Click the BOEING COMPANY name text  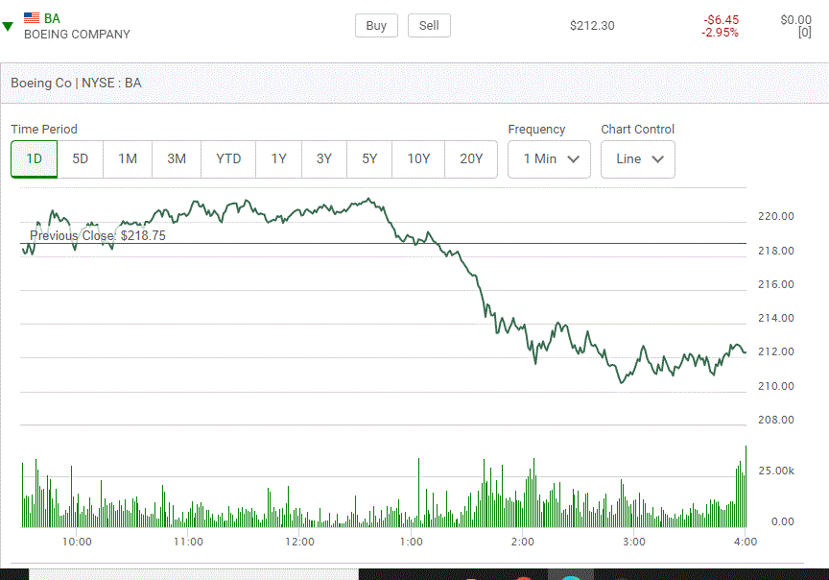pos(77,35)
